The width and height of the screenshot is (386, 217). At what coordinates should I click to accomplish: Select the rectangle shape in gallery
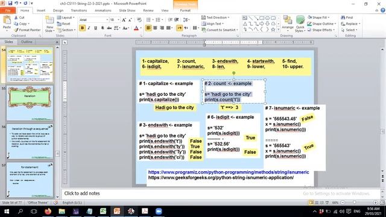(262, 18)
